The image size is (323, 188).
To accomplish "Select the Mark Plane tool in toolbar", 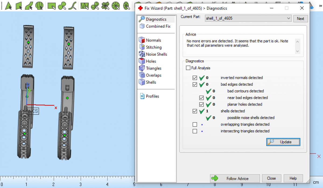I will [x=19, y=5].
